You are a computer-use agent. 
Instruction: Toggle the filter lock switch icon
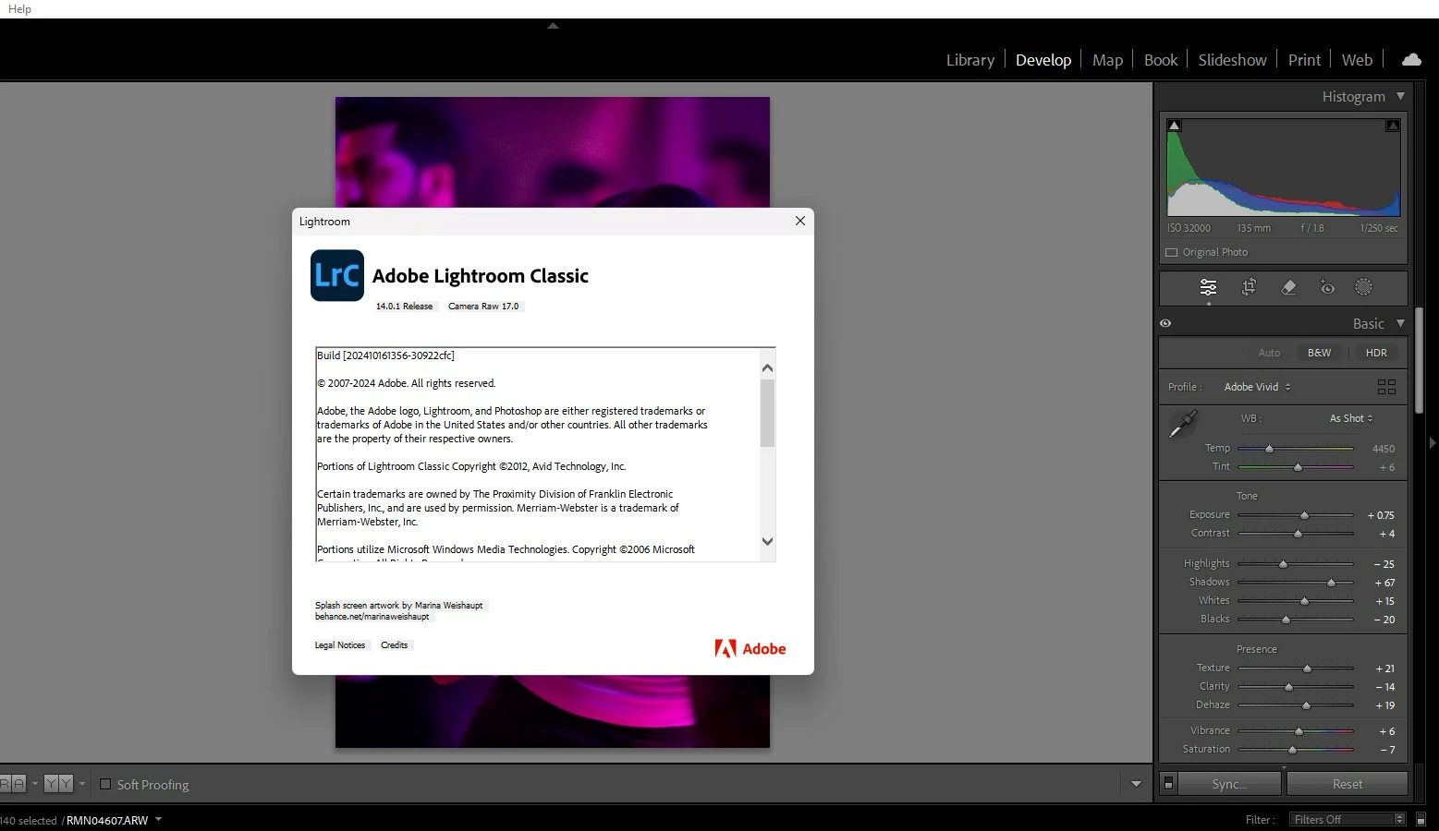[x=1421, y=819]
